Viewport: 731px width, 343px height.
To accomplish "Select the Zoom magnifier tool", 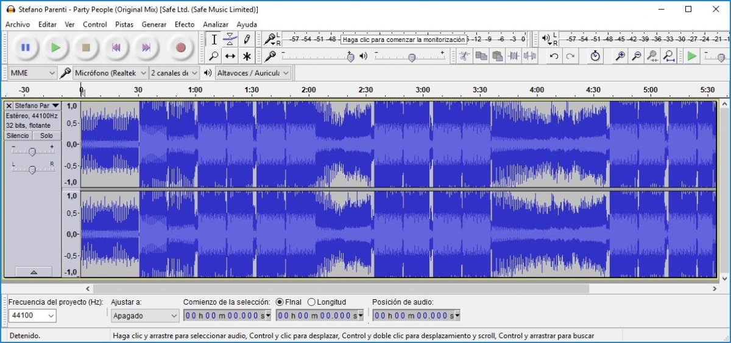I will point(214,56).
